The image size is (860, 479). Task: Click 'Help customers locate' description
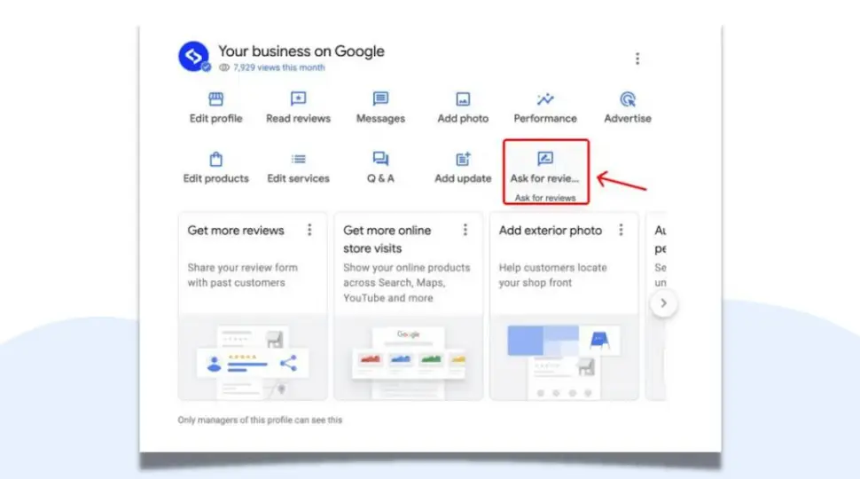coord(553,275)
